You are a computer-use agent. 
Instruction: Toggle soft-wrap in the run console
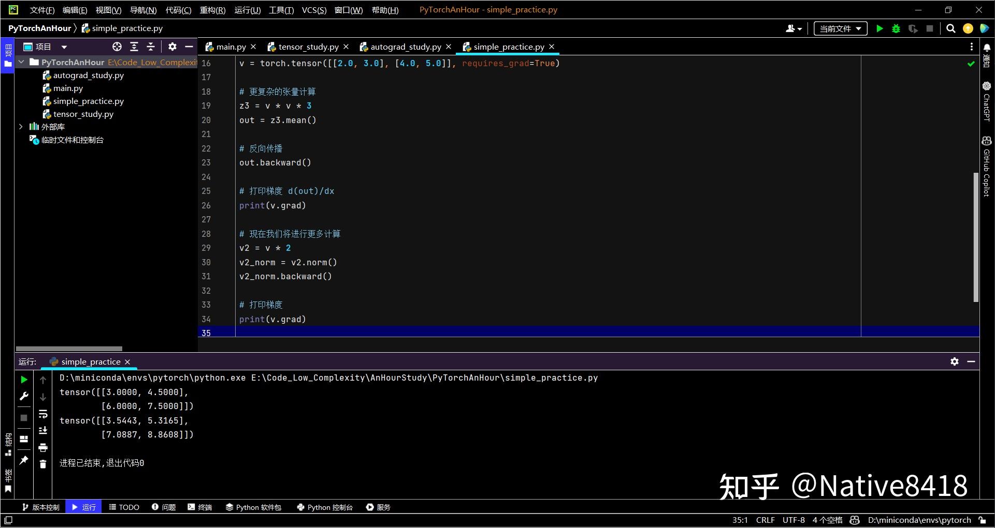pos(42,414)
